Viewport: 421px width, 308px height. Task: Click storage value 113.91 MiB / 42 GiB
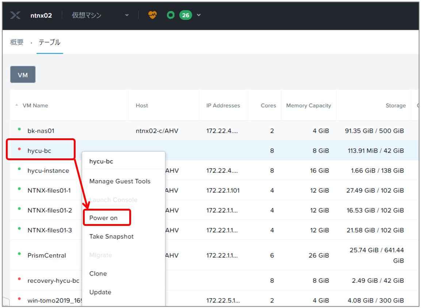[x=376, y=151]
